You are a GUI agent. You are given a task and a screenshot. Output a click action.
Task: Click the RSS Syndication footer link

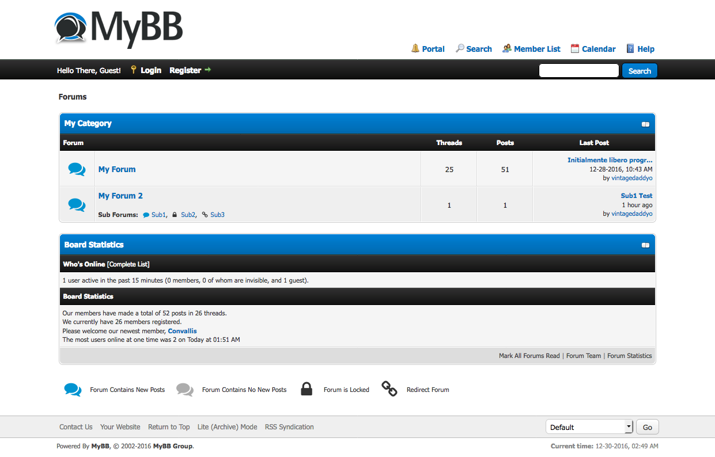click(289, 427)
